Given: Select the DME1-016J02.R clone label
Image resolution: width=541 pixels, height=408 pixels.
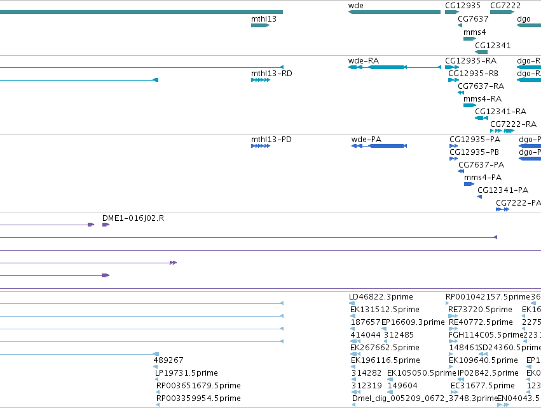Looking at the screenshot, I should [x=133, y=218].
